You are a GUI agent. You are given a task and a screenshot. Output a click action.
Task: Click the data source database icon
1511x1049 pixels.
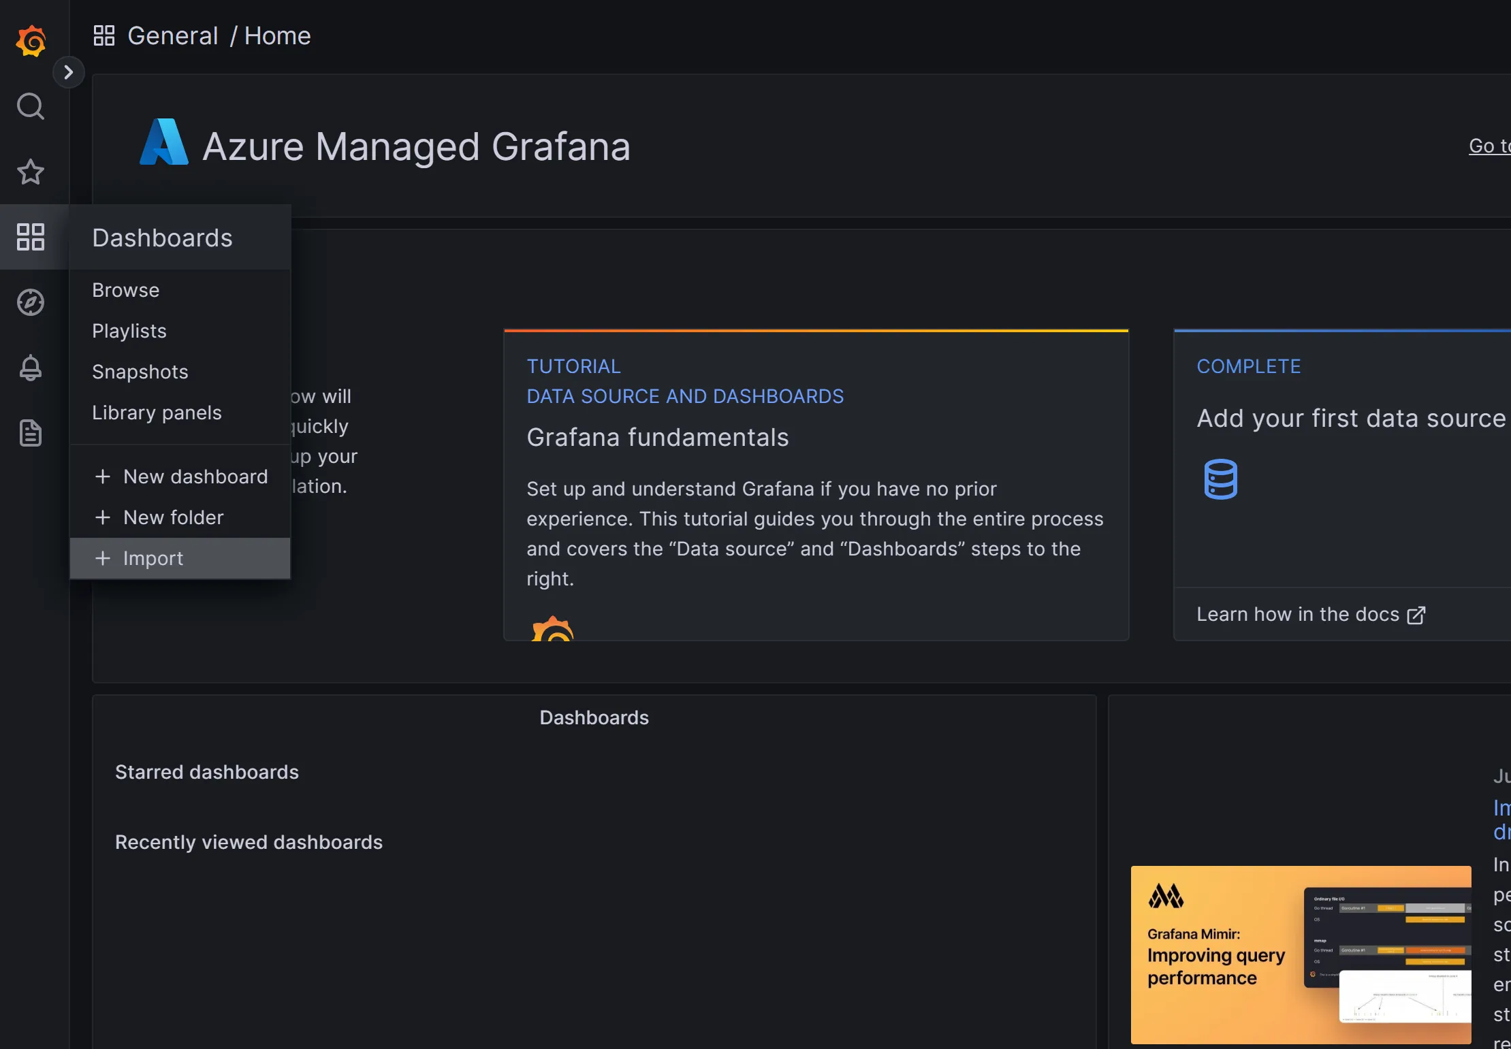pos(1220,479)
